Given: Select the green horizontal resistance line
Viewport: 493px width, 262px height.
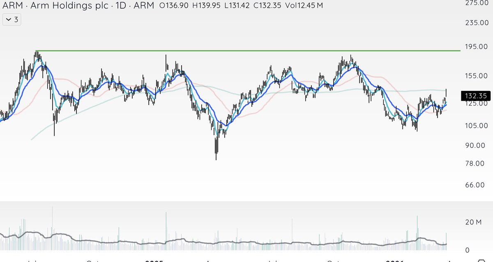Looking at the screenshot, I should [248, 51].
